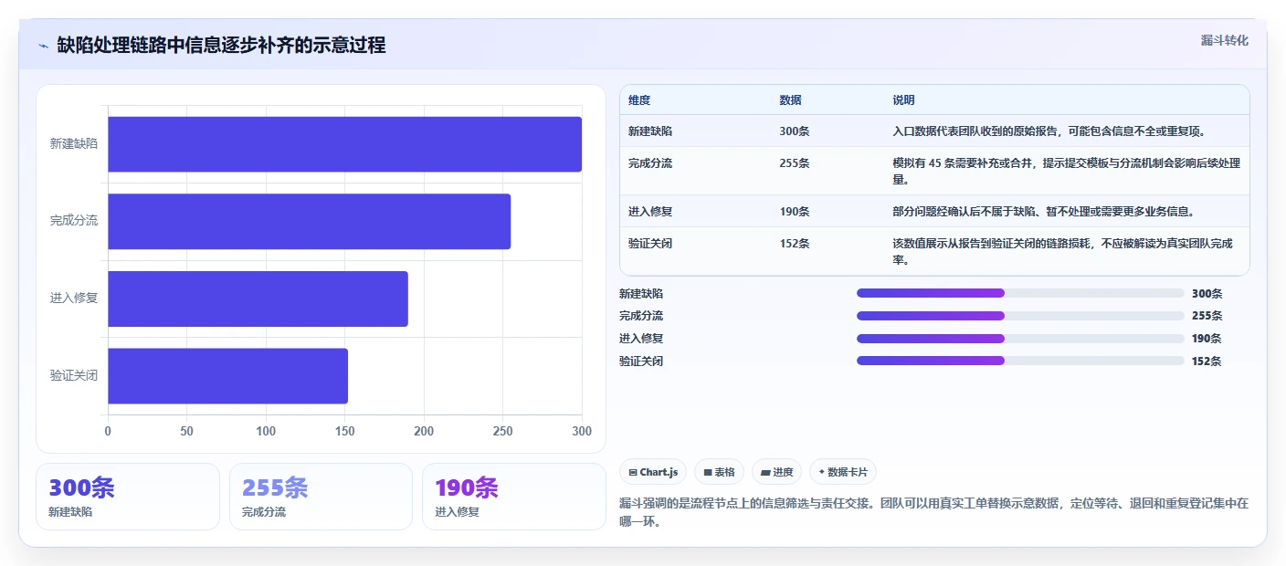The width and height of the screenshot is (1286, 566).
Task: Click the 进入修复 label on the chart axis
Action: pos(74,299)
